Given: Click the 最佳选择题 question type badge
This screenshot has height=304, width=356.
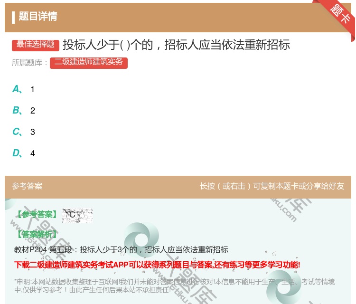Looking at the screenshot, I should click(36, 45).
